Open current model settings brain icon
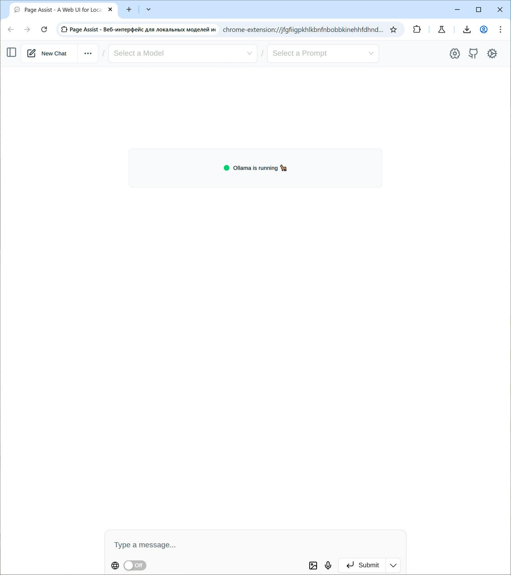Image resolution: width=511 pixels, height=575 pixels. tap(454, 53)
